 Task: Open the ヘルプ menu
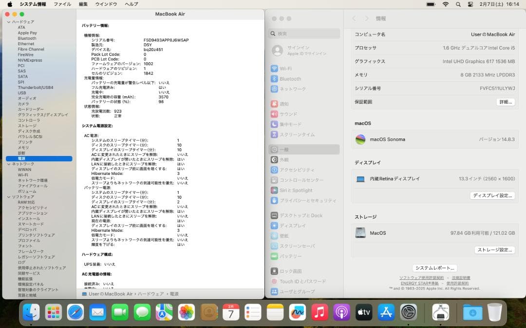coord(131,4)
